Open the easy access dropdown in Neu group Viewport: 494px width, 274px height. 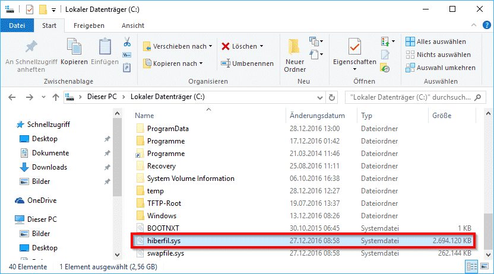316,55
